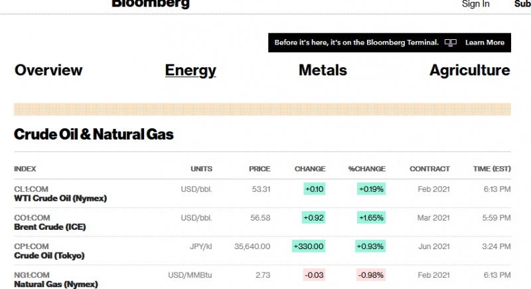
Task: Click the Bloomberg Terminal monitor icon
Action: (451, 43)
